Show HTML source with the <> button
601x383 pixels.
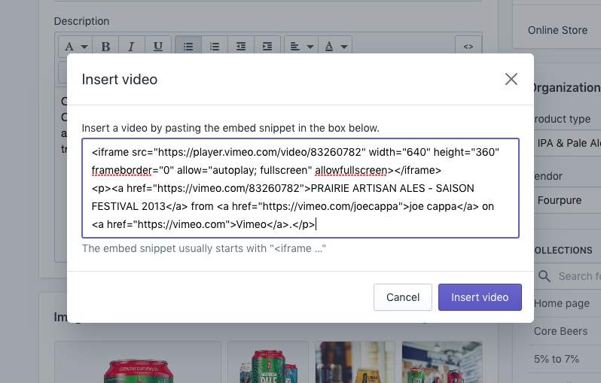468,47
